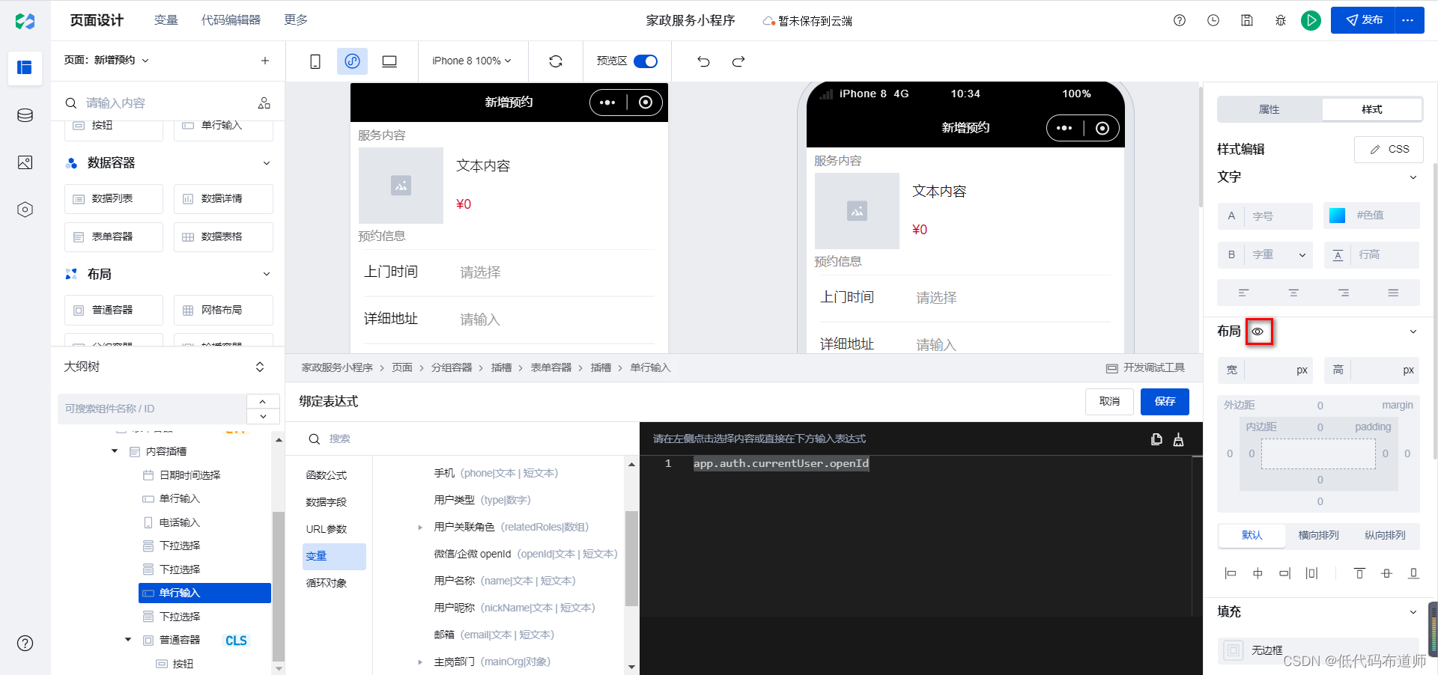This screenshot has width=1438, height=675.
Task: Align text left in style panel
Action: pos(1243,293)
